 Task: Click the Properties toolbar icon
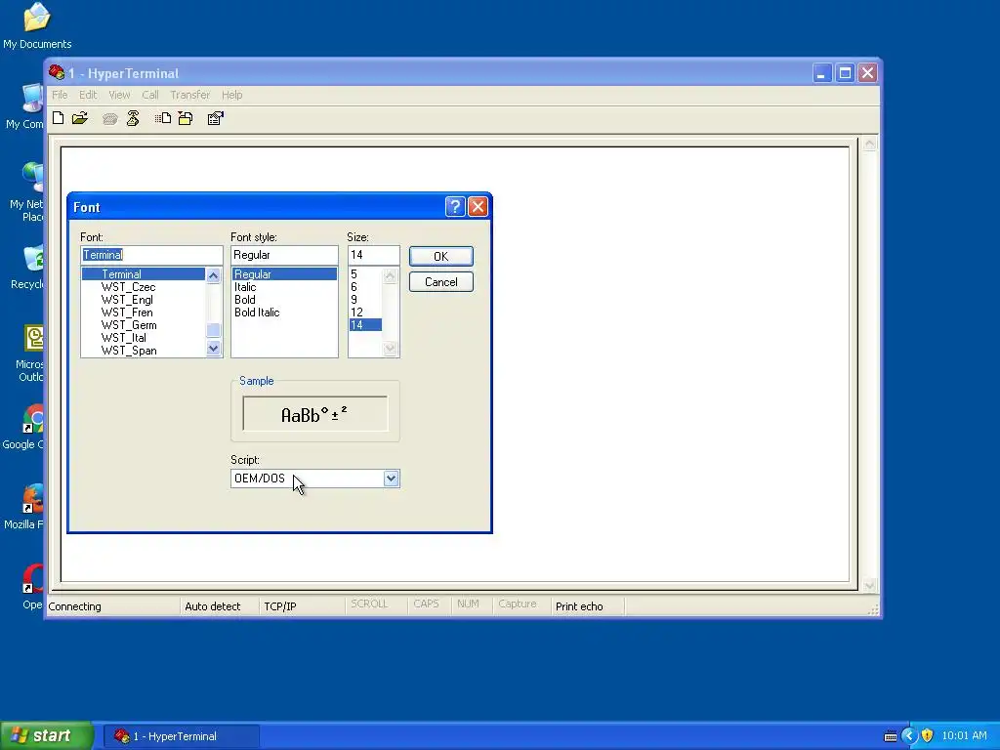pos(216,118)
